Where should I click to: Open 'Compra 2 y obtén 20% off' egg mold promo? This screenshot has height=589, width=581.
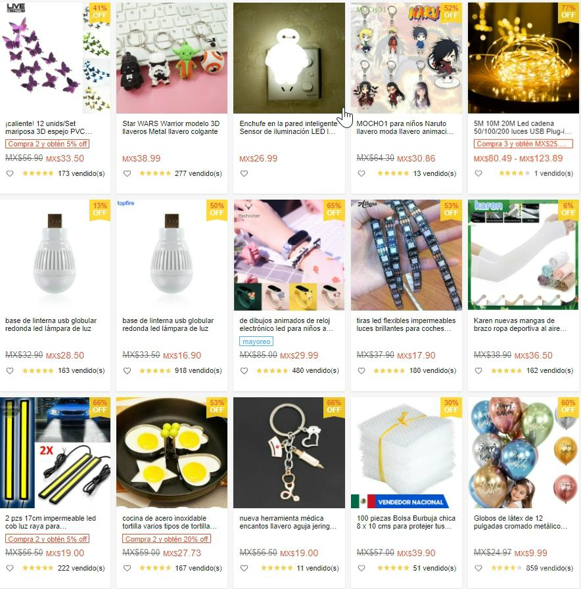[x=166, y=539]
